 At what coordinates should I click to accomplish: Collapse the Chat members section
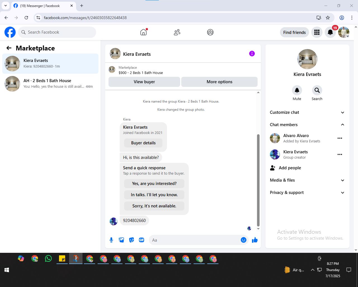(307, 125)
